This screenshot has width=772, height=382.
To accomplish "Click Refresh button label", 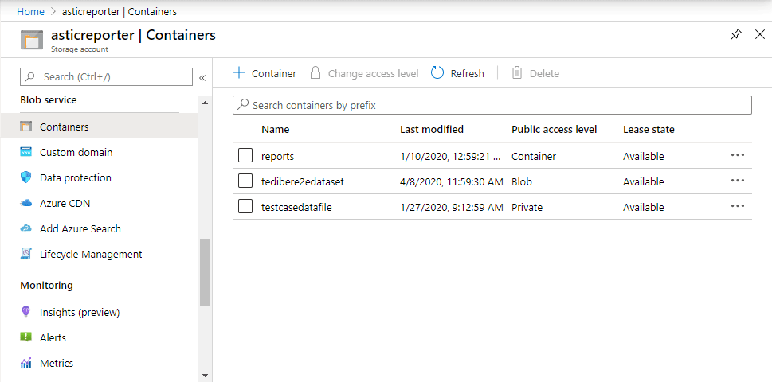I will coord(467,74).
